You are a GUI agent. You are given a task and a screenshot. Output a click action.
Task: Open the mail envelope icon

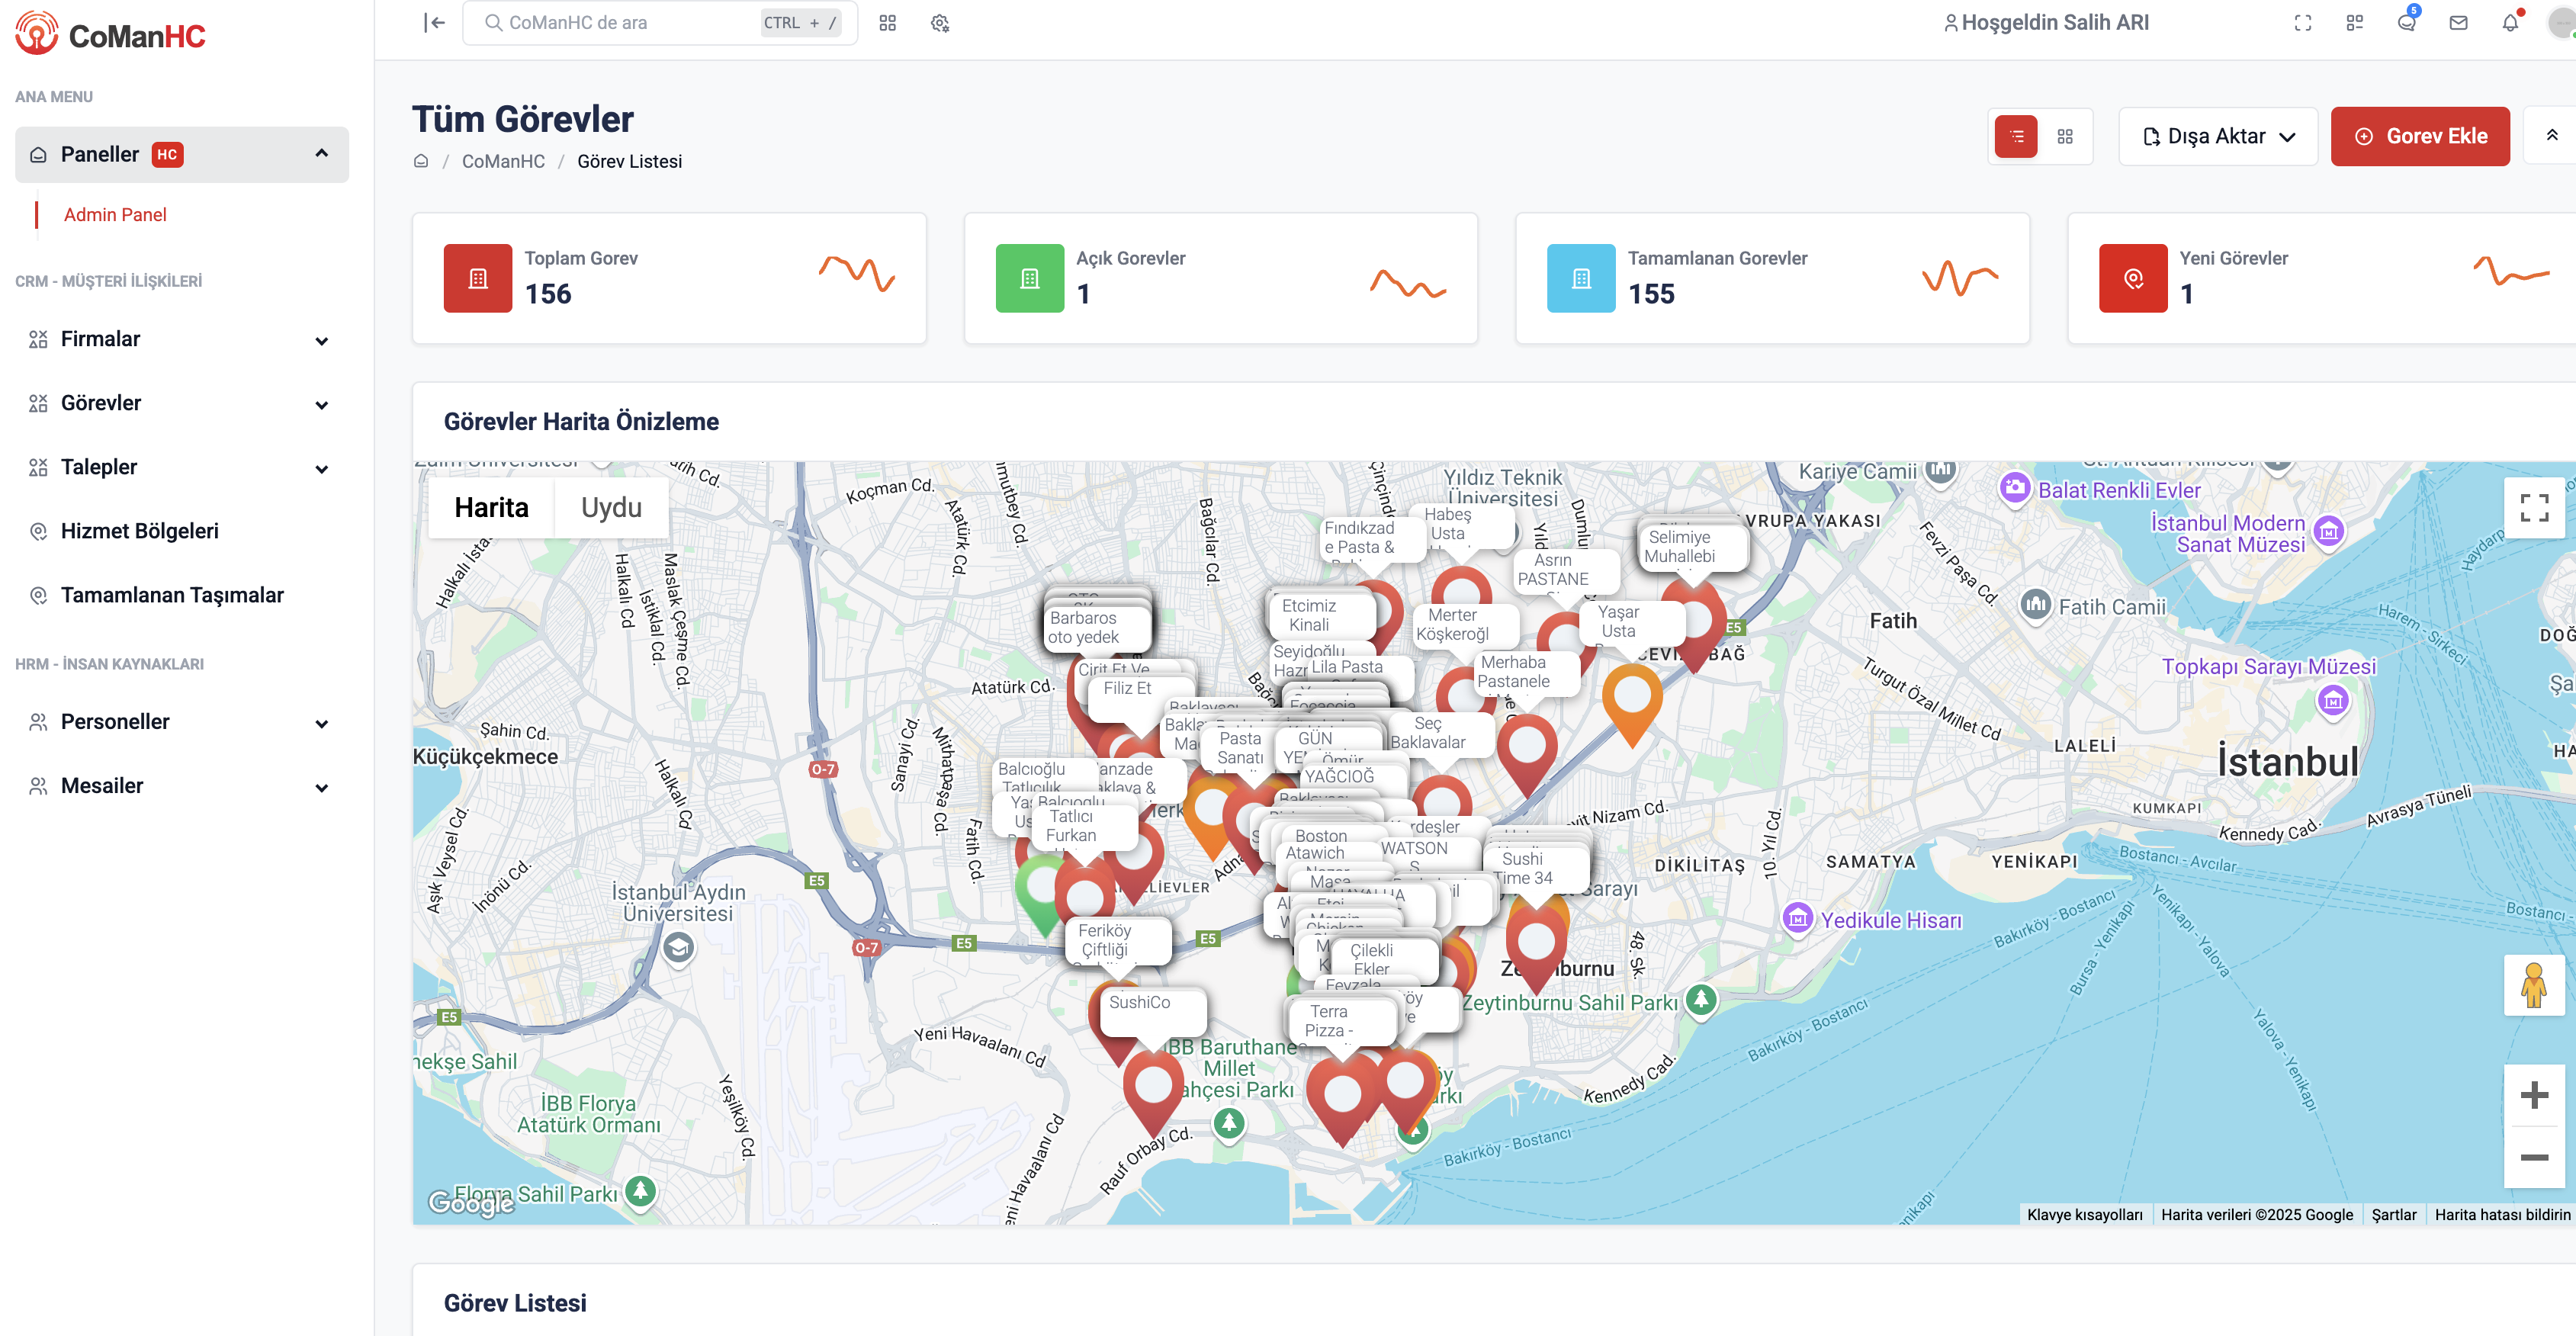pos(2458,22)
